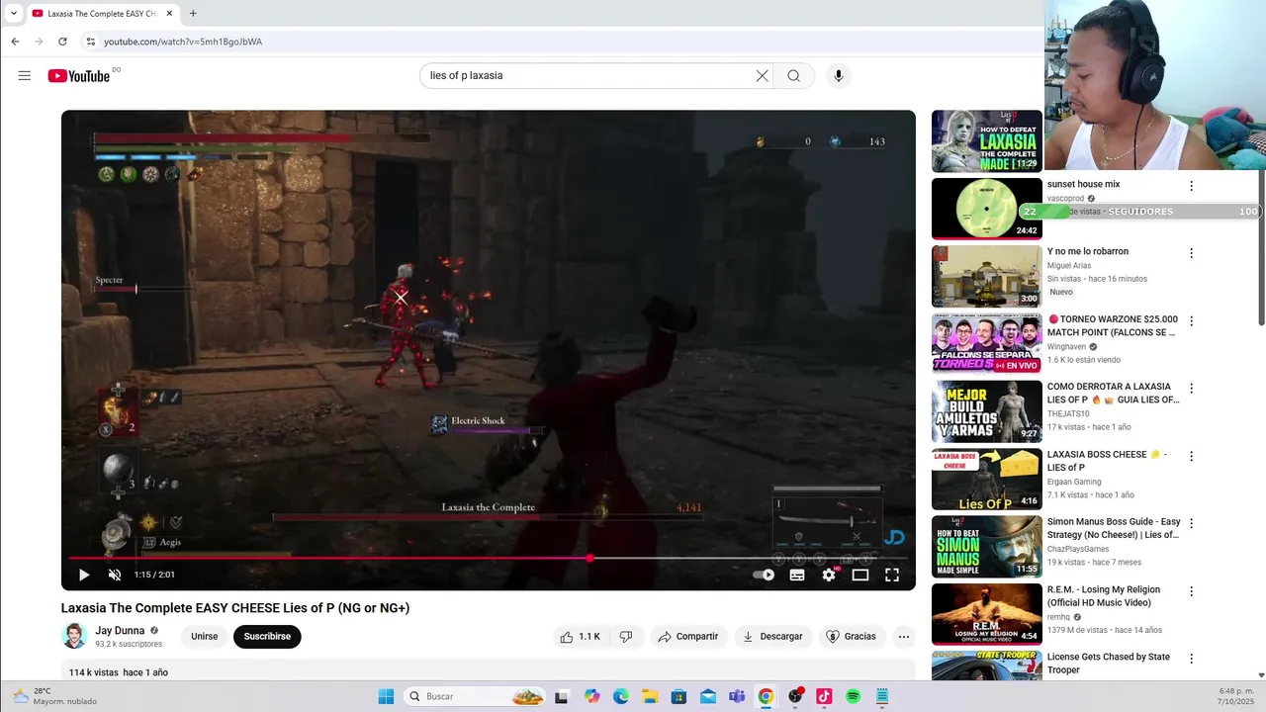This screenshot has height=712, width=1266.
Task: Open 'COMO DERROTAR A LAXASIA' video title
Action: click(x=1114, y=393)
